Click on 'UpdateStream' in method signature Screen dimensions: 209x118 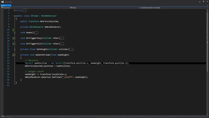point(42,55)
